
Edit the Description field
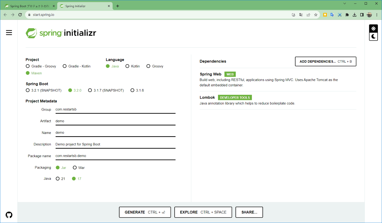115,144
